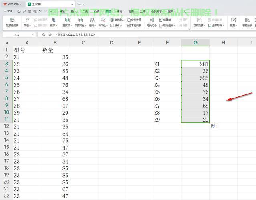
Task: Click the 排序 sort icon
Action: point(53,20)
